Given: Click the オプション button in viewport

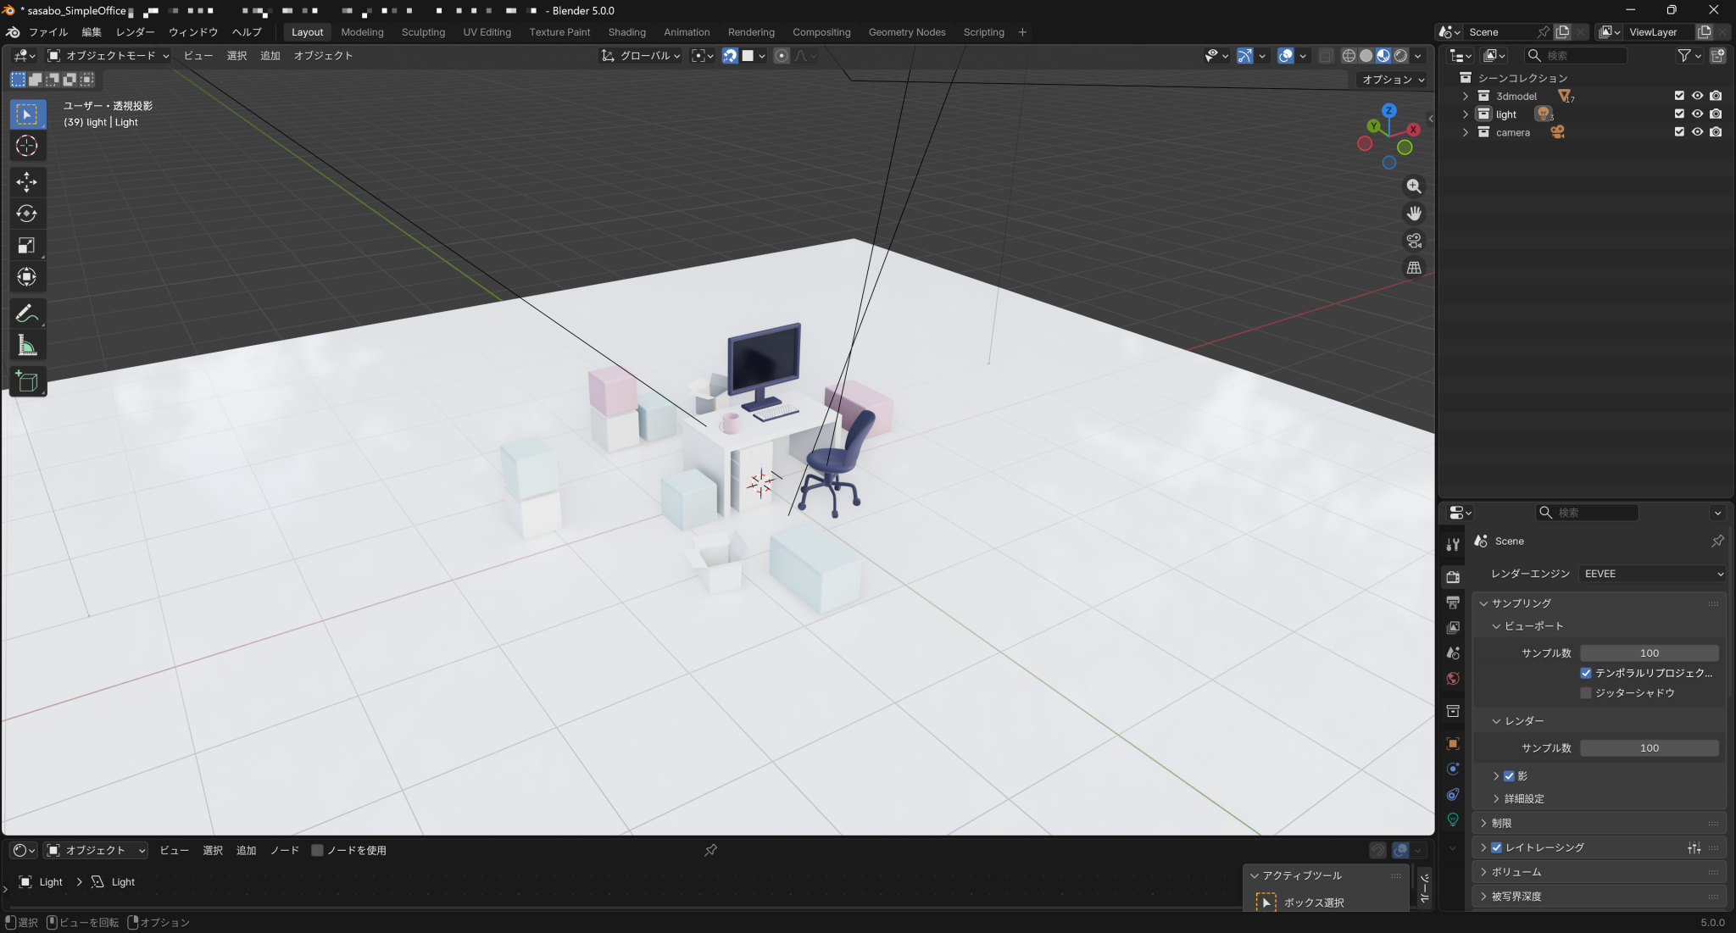Looking at the screenshot, I should coord(1393,80).
